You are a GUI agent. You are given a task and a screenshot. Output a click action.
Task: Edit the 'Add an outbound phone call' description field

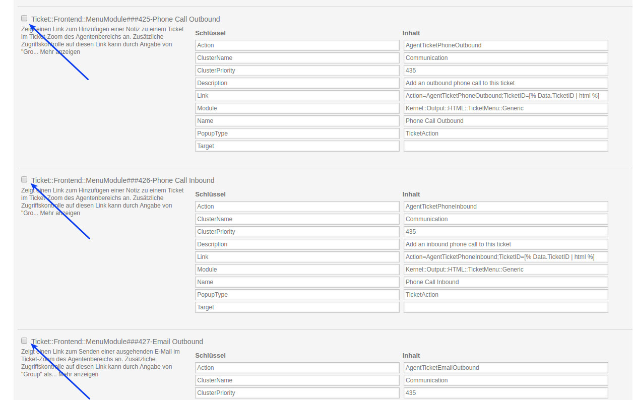[x=505, y=83]
